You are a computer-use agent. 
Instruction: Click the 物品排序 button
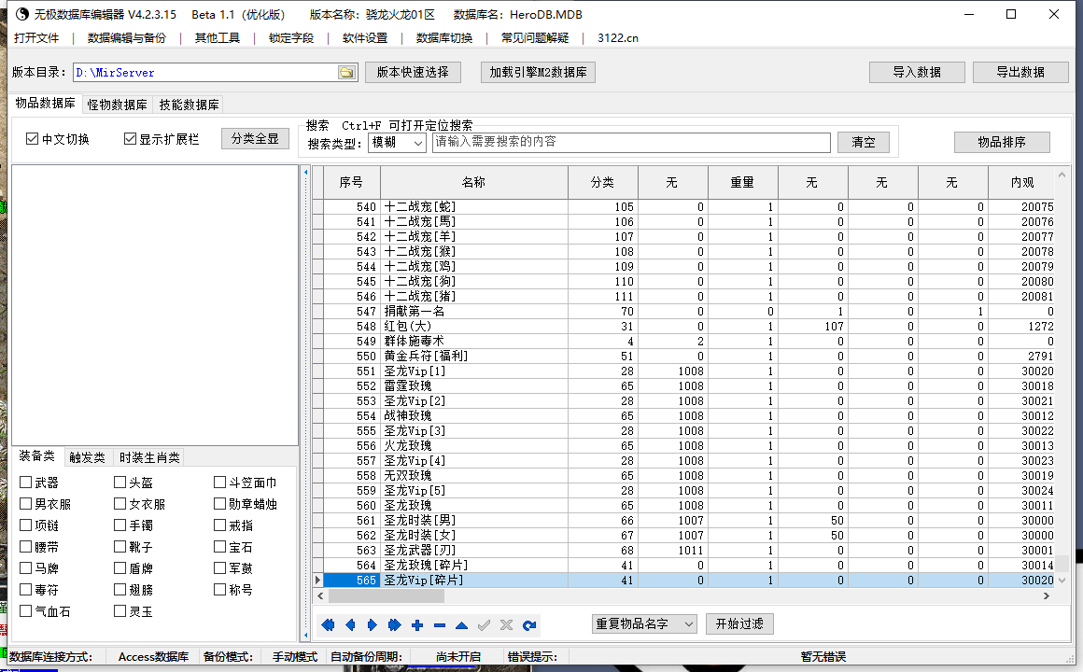coord(1002,142)
